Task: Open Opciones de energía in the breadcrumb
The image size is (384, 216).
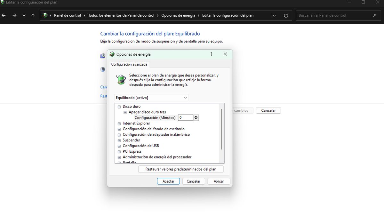Action: tap(179, 15)
